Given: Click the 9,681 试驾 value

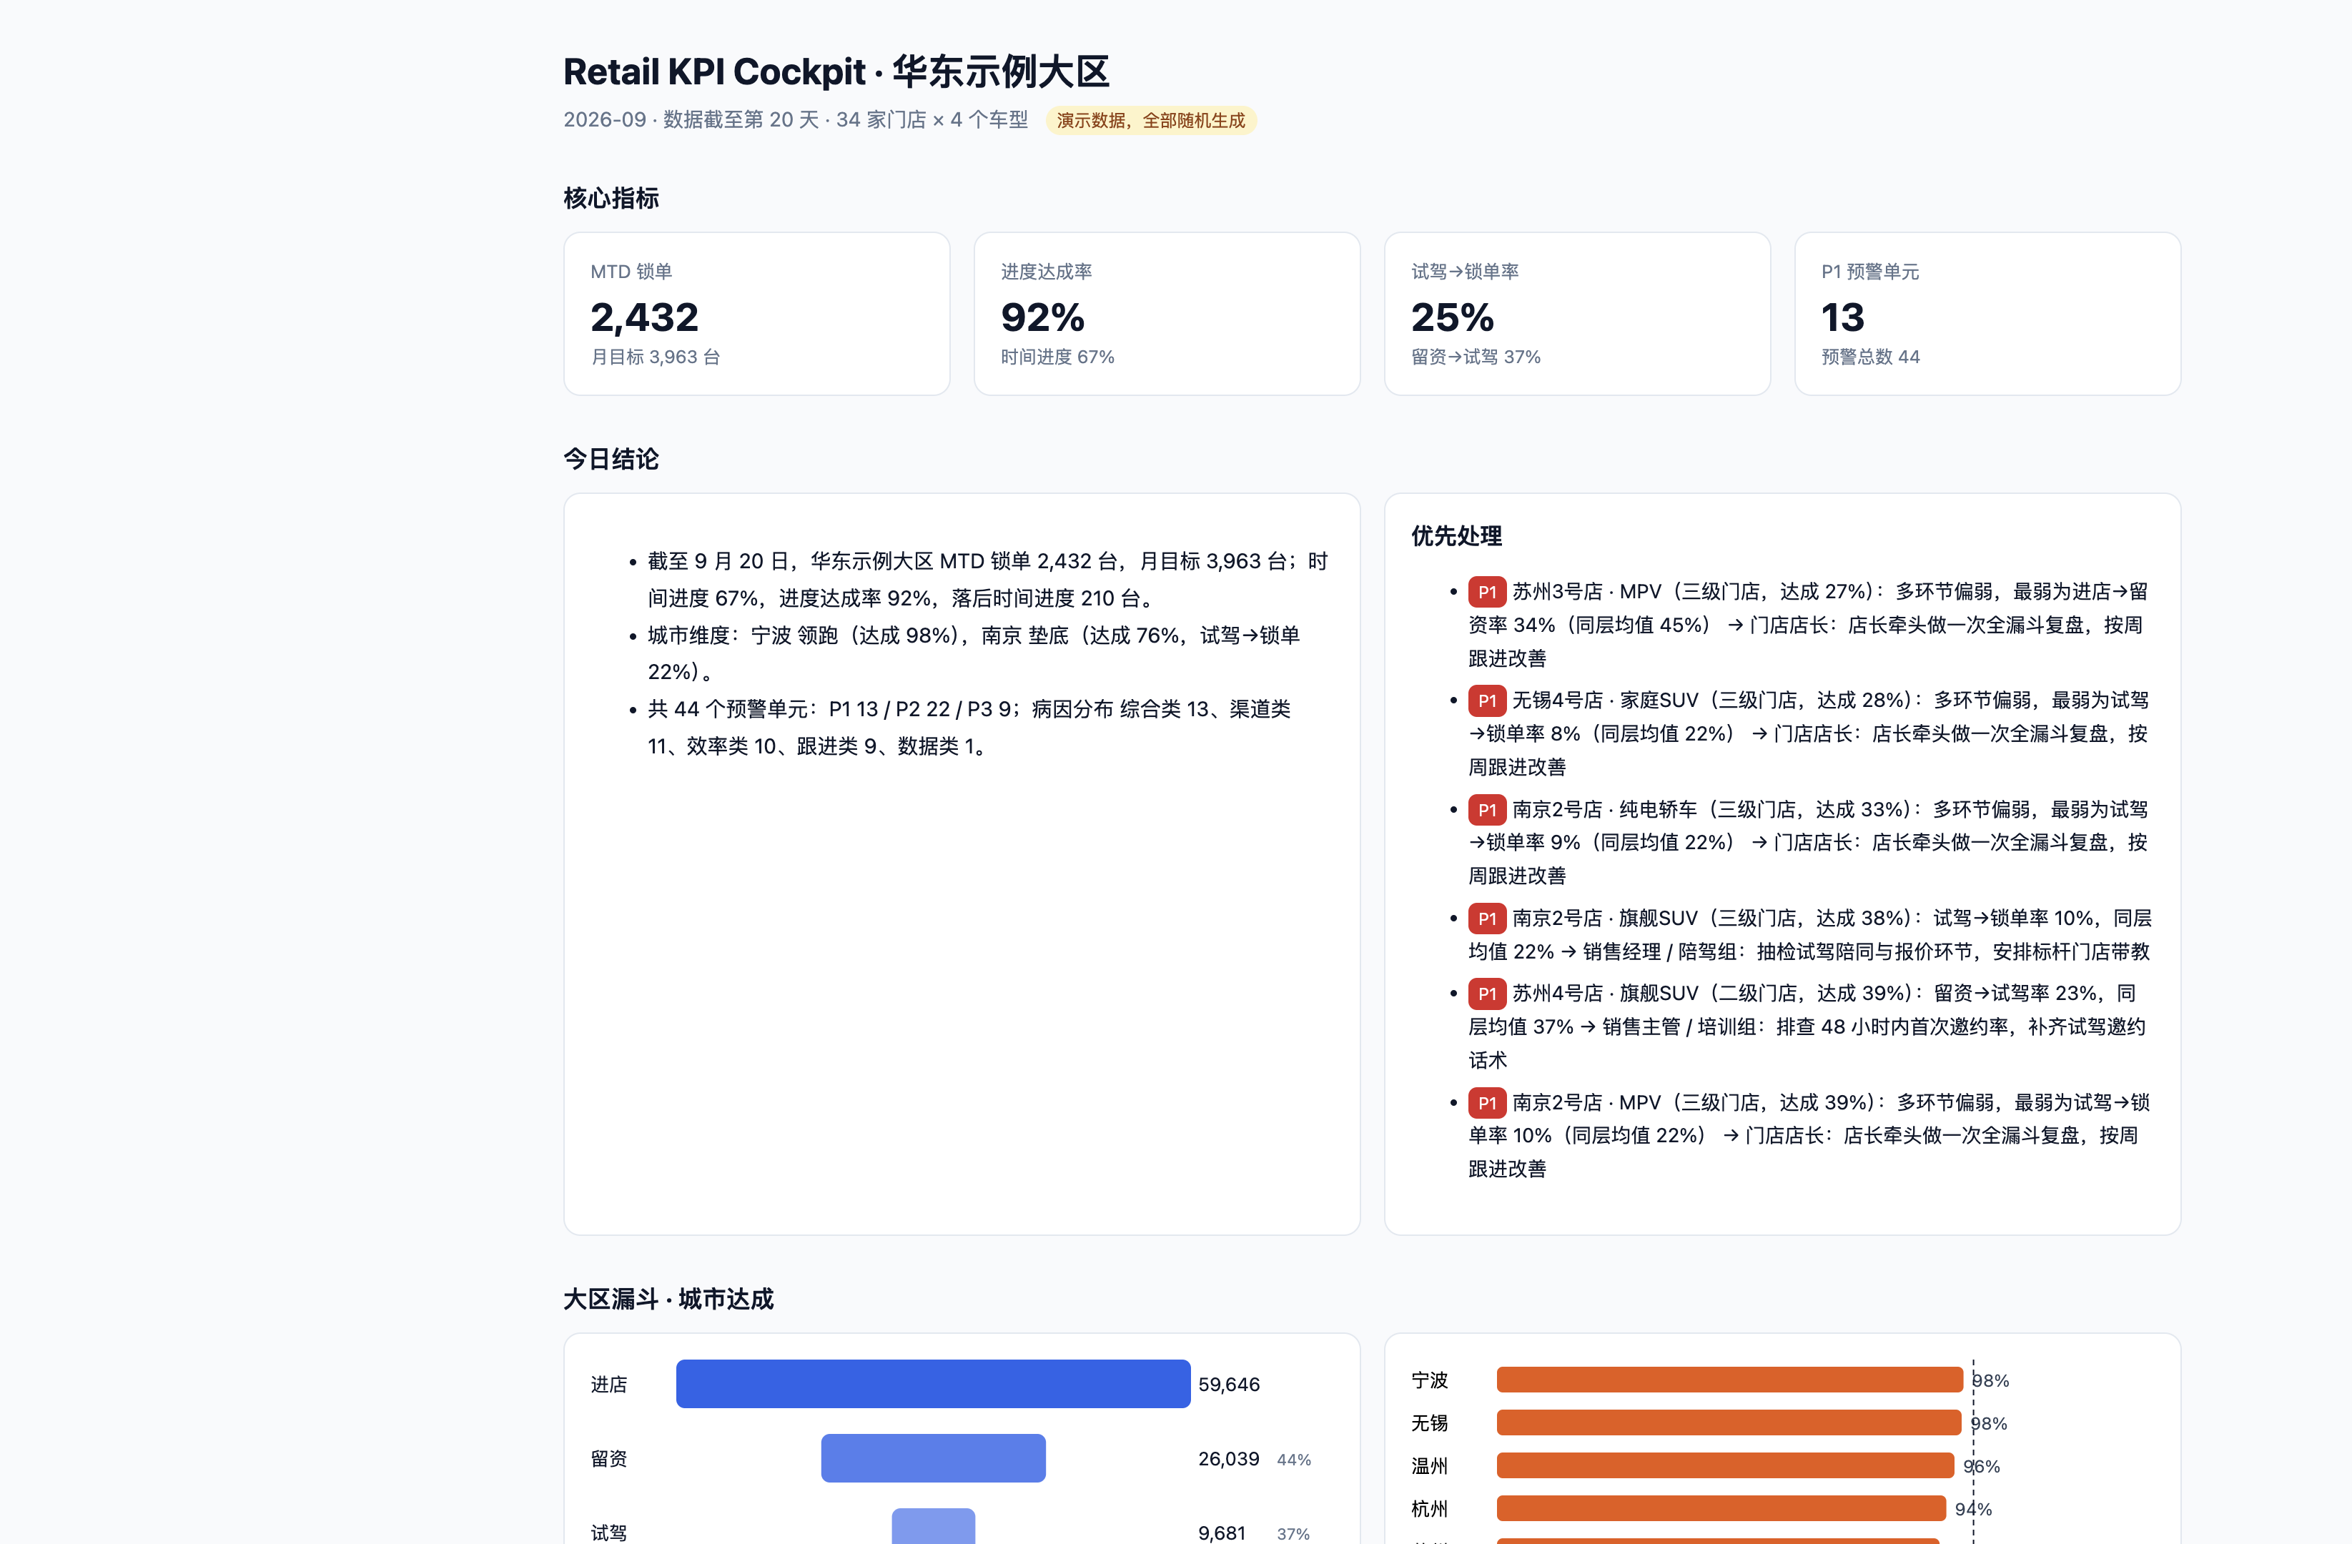Looking at the screenshot, I should (x=1222, y=1533).
